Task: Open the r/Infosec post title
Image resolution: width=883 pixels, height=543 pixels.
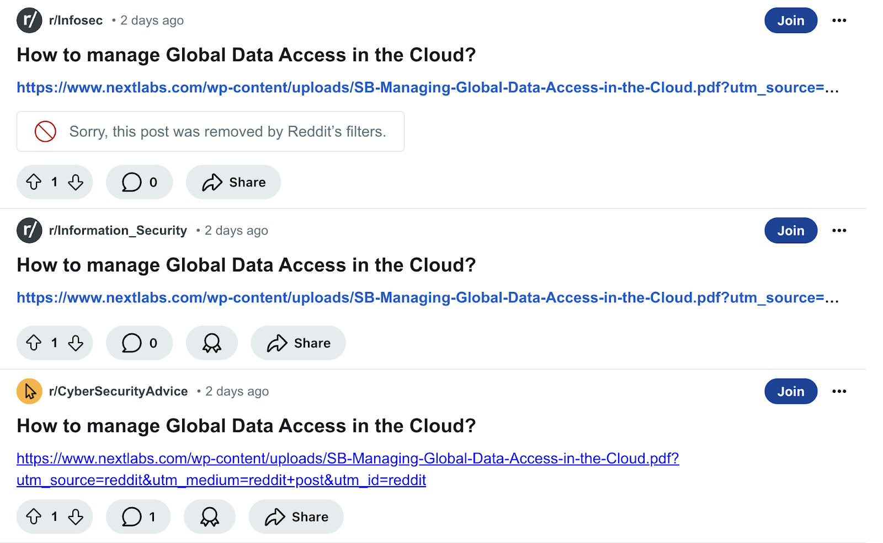Action: coord(246,55)
